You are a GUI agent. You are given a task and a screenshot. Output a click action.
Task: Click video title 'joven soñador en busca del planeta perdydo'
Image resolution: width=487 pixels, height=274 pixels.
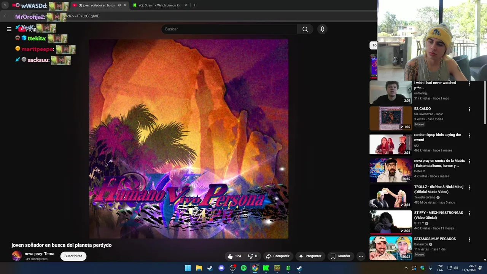62,245
